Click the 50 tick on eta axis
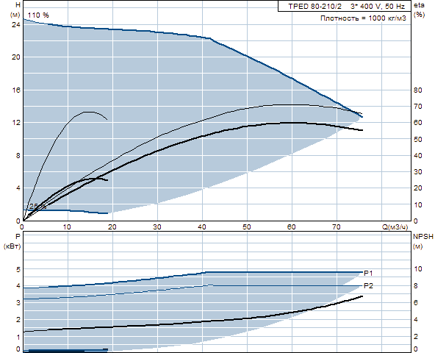This screenshot has width=435, height=353. pos(417,139)
